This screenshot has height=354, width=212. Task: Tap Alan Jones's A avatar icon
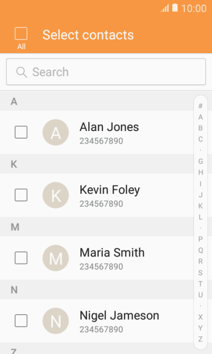(x=56, y=132)
